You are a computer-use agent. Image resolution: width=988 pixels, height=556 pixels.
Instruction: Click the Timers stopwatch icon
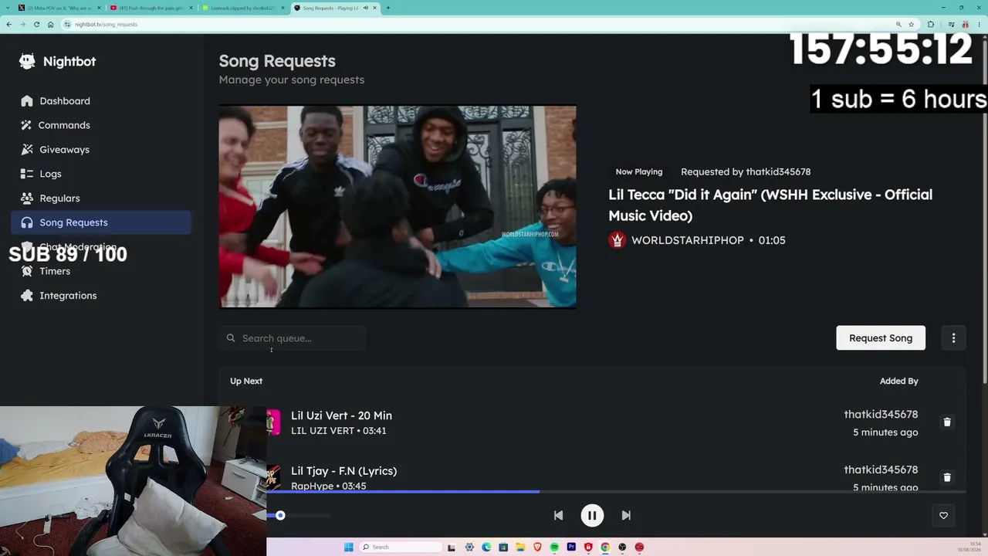click(27, 271)
